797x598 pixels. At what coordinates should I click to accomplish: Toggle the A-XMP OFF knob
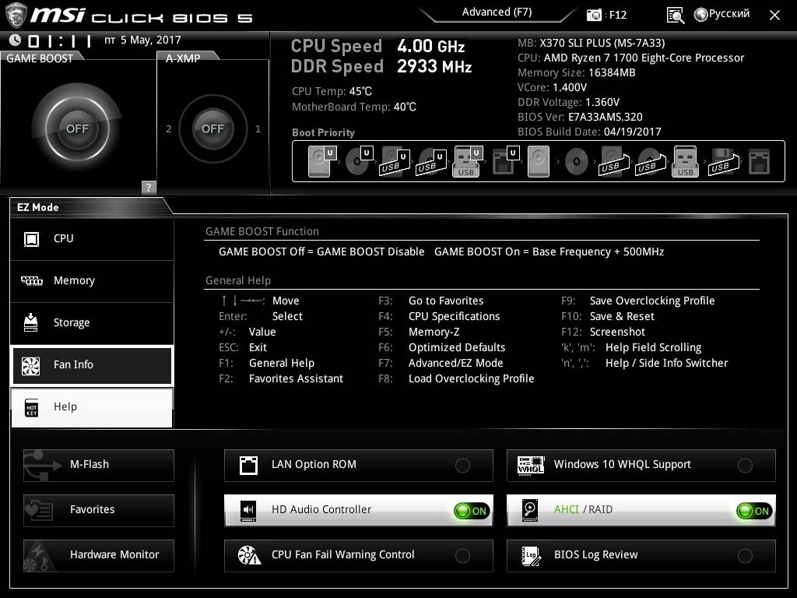pos(212,128)
